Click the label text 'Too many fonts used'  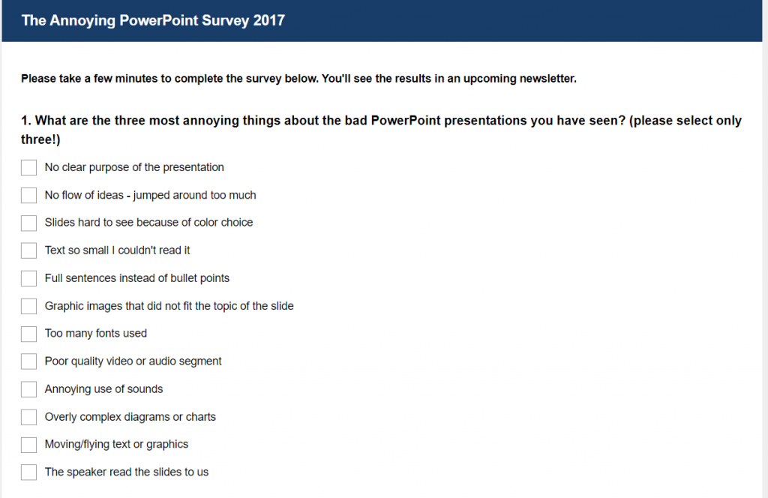pyautogui.click(x=95, y=333)
